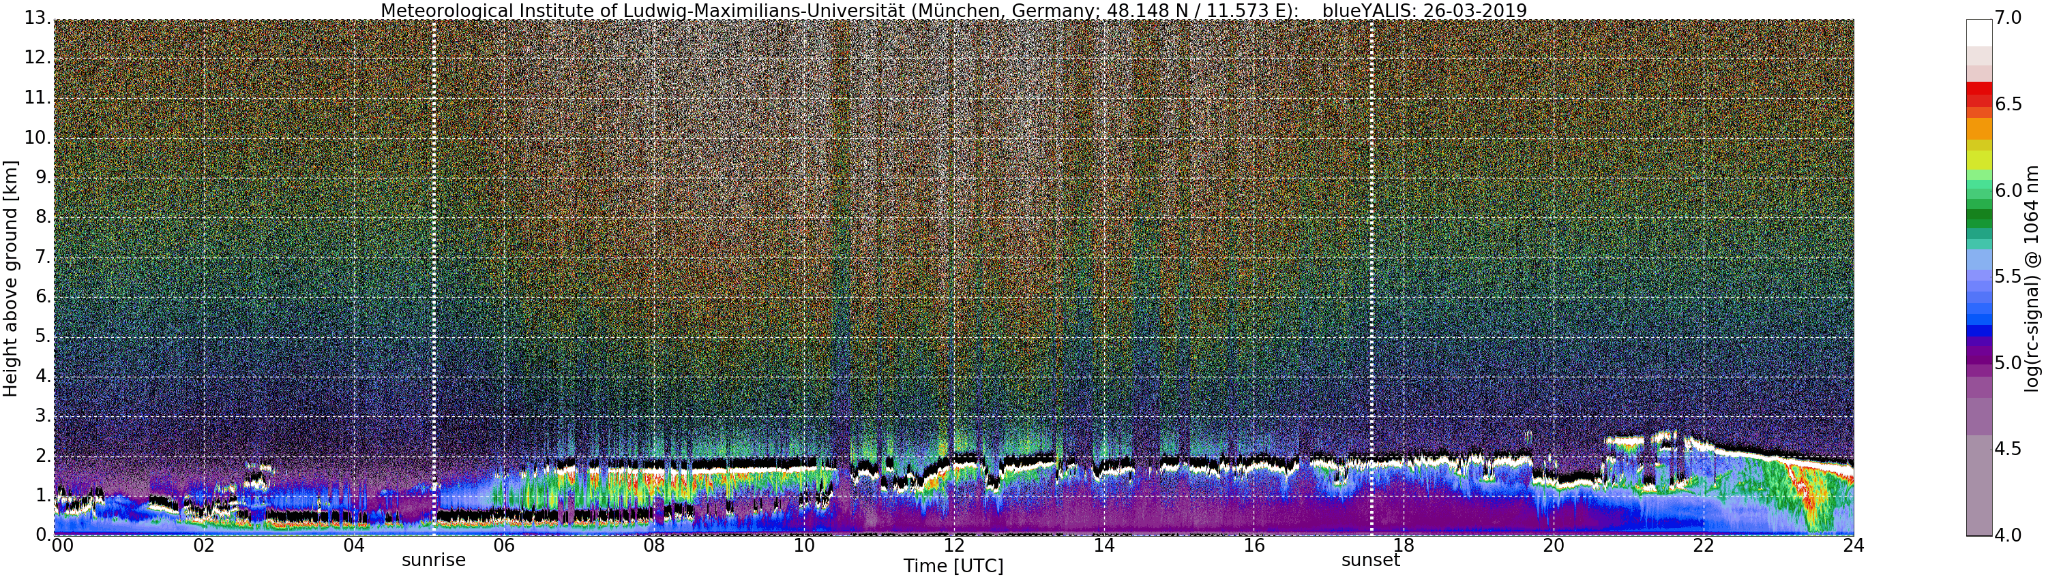Click the y-axis tick label '12.'
This screenshot has height=579, width=2046.
(x=37, y=57)
